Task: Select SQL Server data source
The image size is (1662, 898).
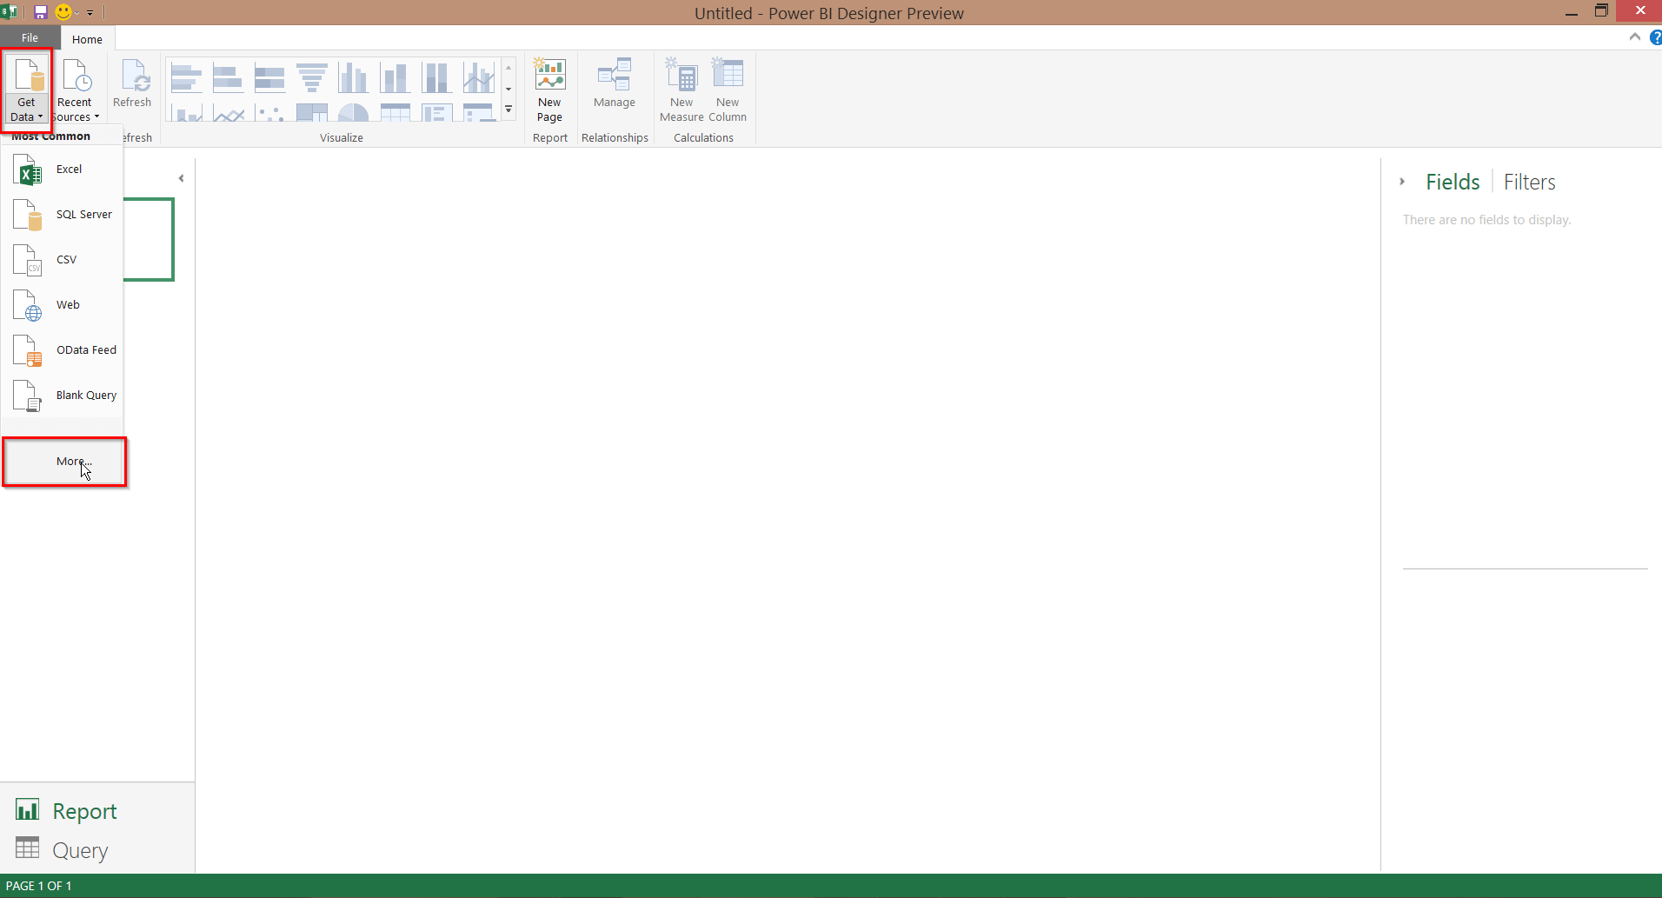Action: [x=83, y=215]
